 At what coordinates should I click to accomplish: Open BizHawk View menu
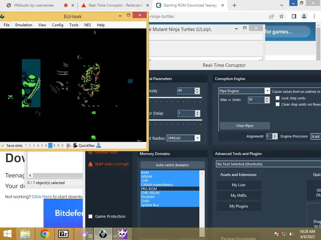point(42,25)
